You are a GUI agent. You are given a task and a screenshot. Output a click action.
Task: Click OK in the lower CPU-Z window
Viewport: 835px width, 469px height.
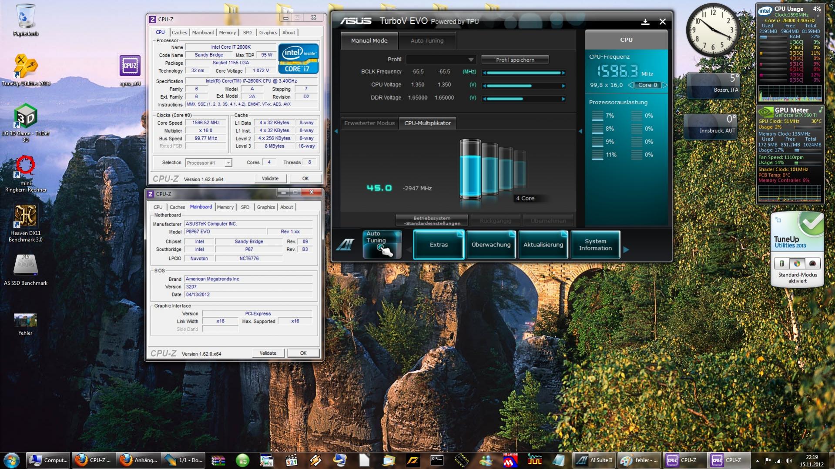pyautogui.click(x=303, y=353)
